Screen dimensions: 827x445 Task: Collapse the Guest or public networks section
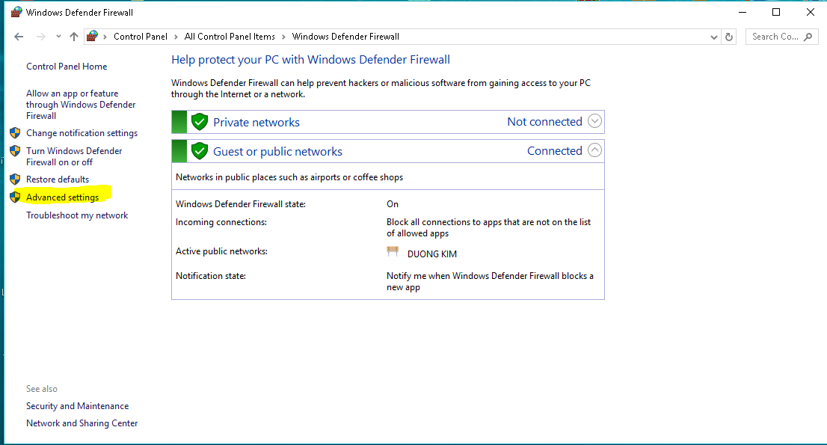coord(594,150)
